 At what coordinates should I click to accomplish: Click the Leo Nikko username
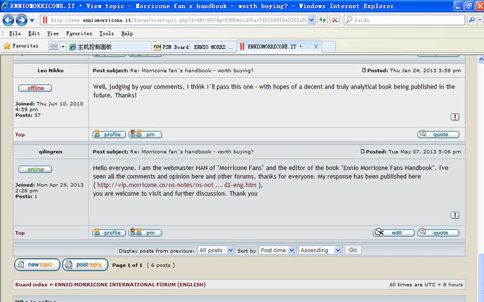click(51, 70)
